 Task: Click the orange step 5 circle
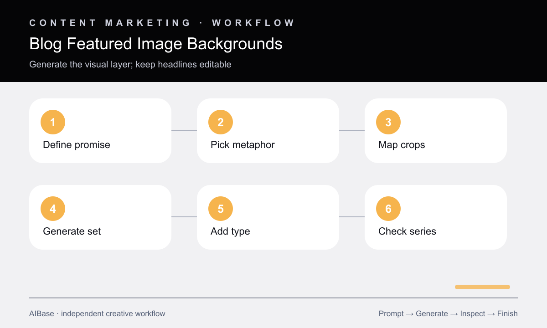point(221,209)
